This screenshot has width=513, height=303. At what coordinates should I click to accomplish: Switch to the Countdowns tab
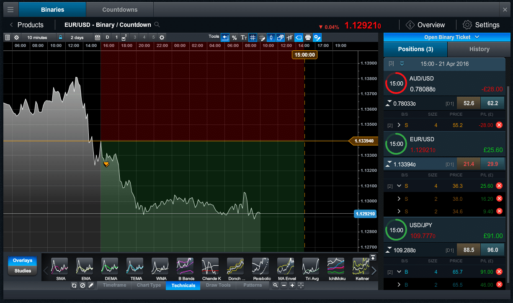[120, 9]
